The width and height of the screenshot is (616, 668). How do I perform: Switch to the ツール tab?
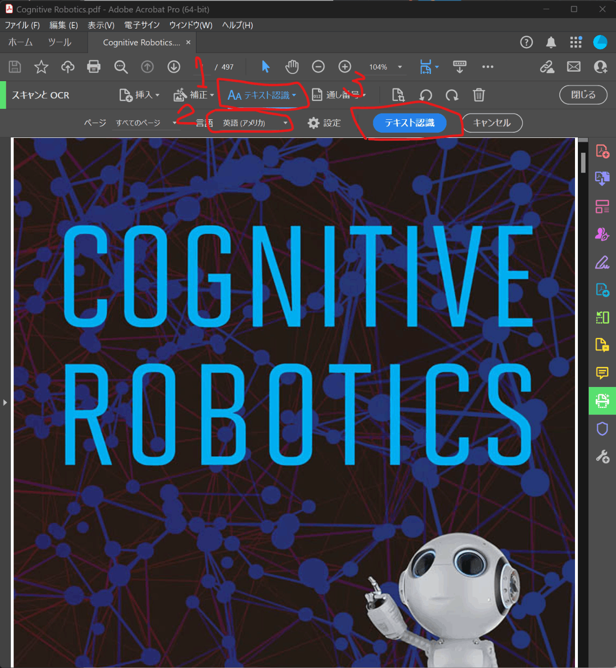60,42
